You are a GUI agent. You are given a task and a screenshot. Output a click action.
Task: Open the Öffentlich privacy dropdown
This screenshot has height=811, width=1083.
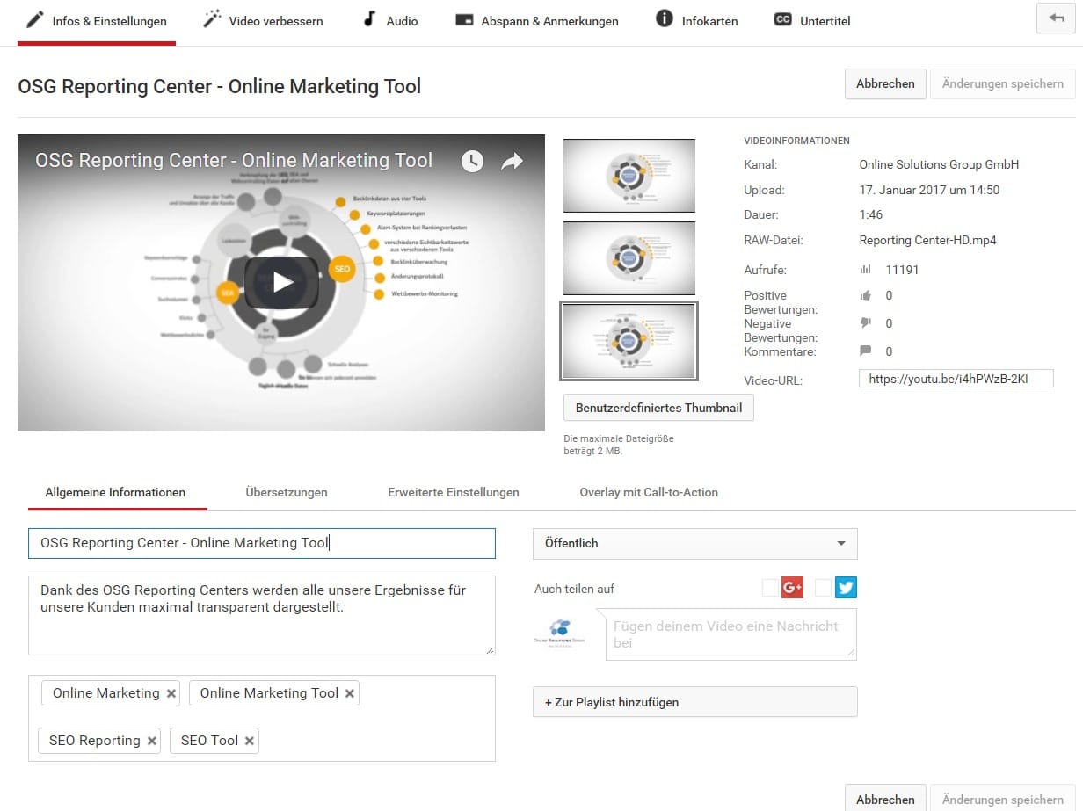(694, 543)
